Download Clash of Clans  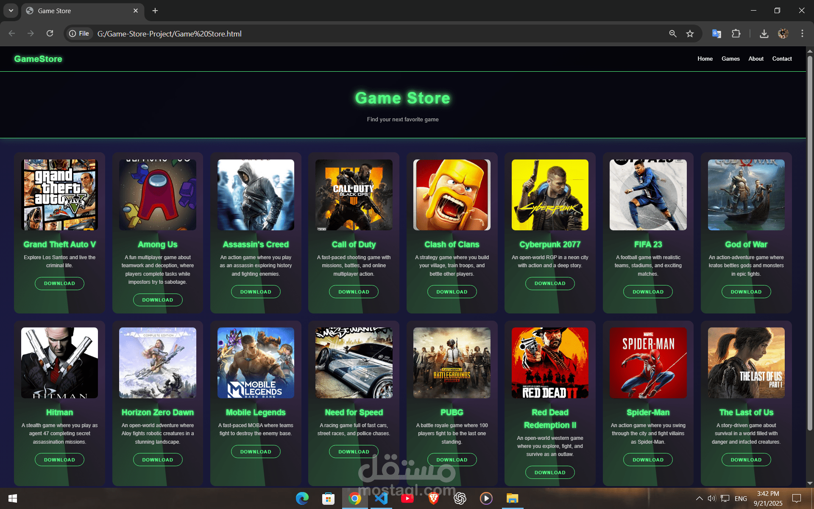click(452, 292)
